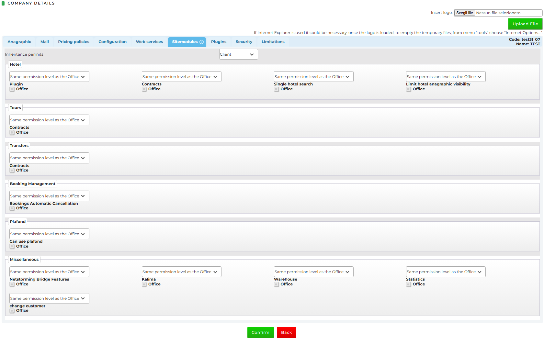Click the Upload File button
This screenshot has width=544, height=344.
(525, 24)
